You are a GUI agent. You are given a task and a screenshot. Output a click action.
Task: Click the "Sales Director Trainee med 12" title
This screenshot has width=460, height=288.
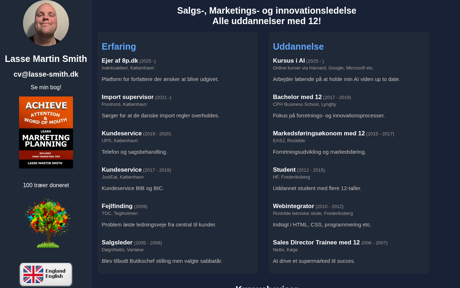pyautogui.click(x=316, y=242)
